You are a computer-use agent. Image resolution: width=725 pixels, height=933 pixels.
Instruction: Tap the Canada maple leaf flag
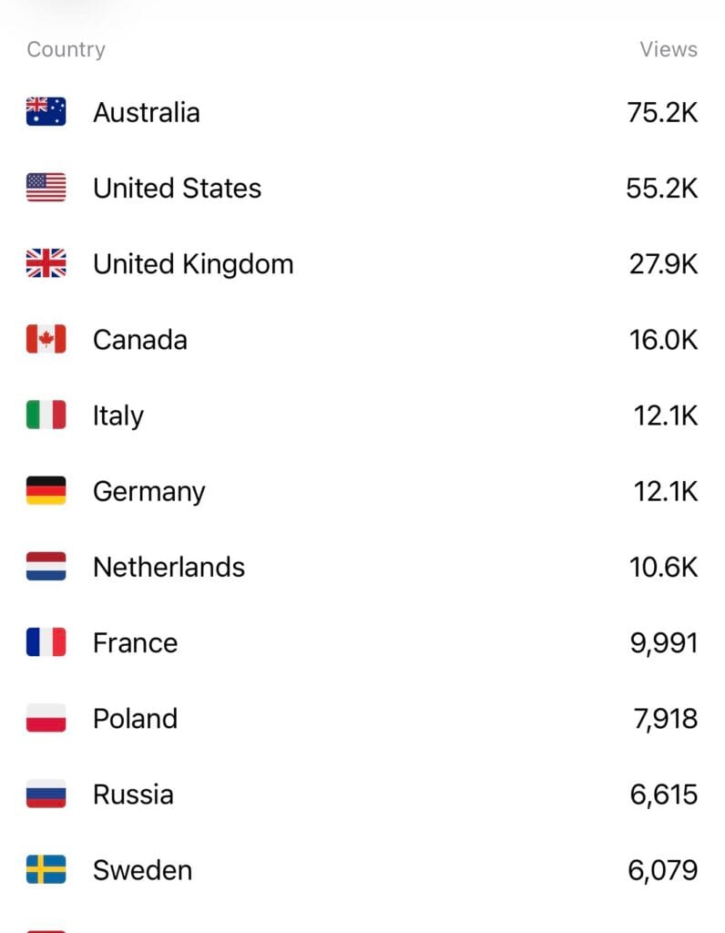point(46,339)
